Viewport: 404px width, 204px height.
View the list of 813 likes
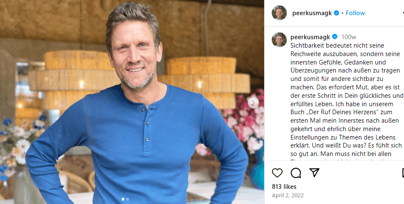tap(284, 187)
